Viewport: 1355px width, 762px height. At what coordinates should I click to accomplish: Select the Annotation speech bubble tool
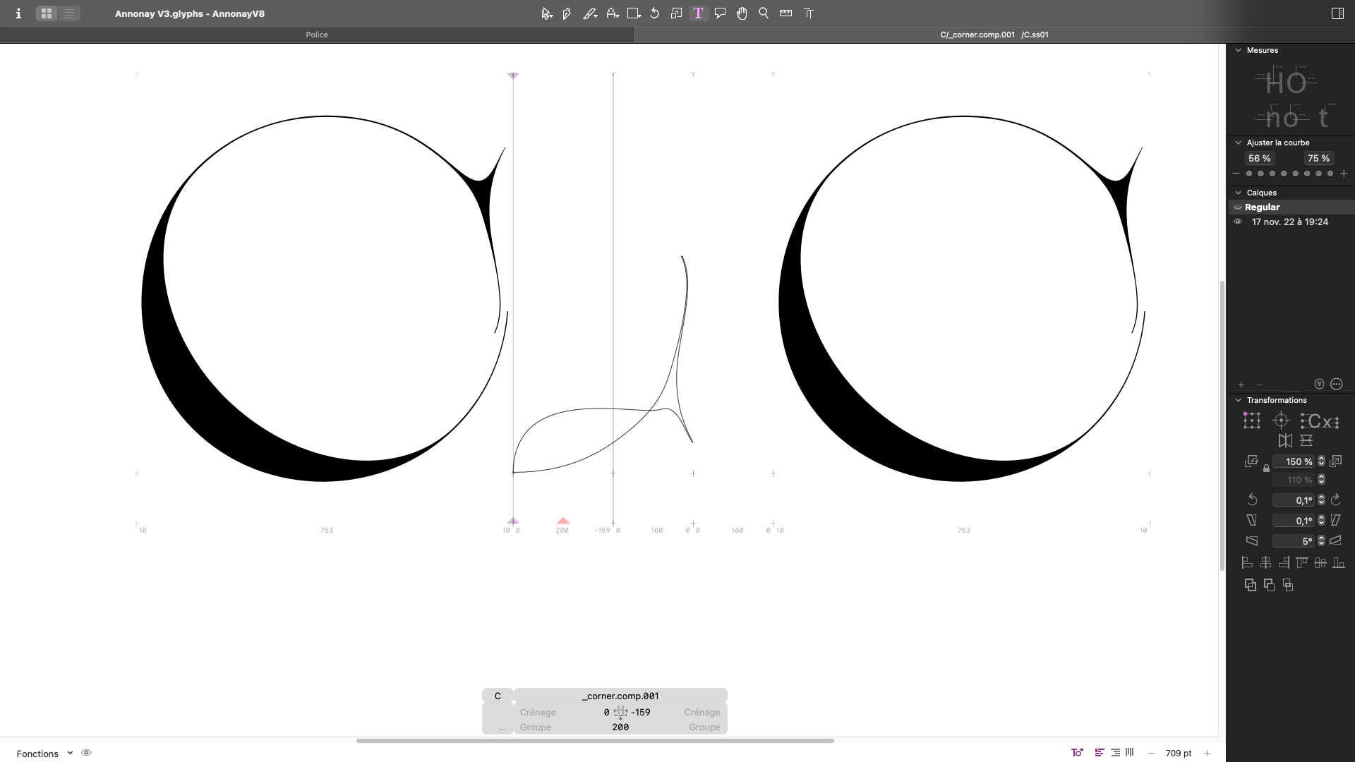click(x=720, y=13)
